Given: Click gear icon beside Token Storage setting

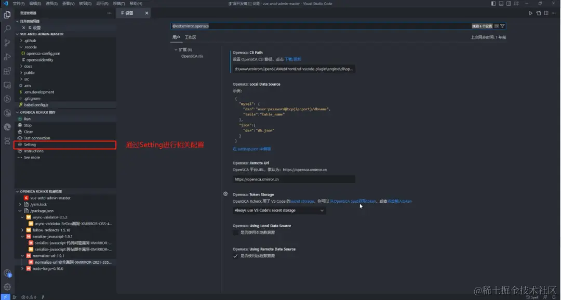Looking at the screenshot, I should pos(225,194).
